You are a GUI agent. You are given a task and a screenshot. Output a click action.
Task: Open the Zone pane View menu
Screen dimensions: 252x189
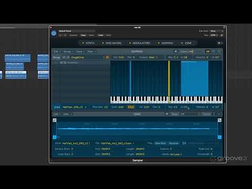coord(68,114)
